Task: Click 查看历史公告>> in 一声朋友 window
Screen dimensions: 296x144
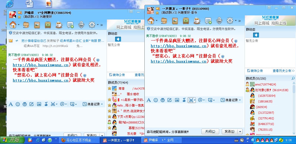Action: [x=284, y=71]
